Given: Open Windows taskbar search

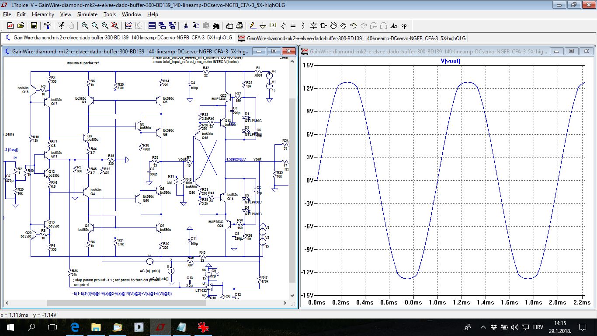Looking at the screenshot, I should (31, 327).
